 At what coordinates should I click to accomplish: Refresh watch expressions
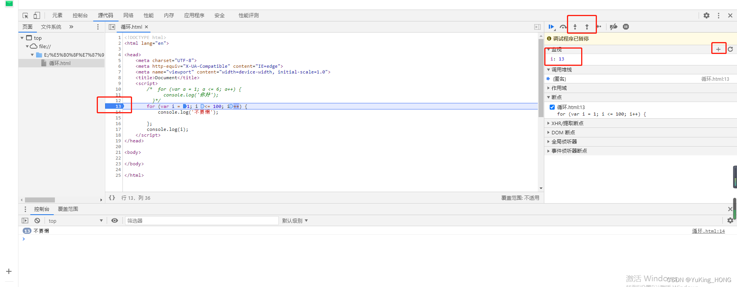click(730, 49)
